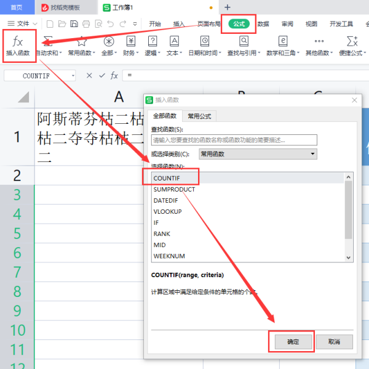Open the Financial (财务) functions icon
The image size is (369, 369).
click(x=131, y=41)
